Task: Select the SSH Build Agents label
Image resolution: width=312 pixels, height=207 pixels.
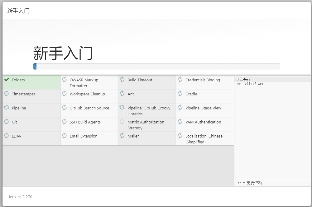Action: coord(85,122)
